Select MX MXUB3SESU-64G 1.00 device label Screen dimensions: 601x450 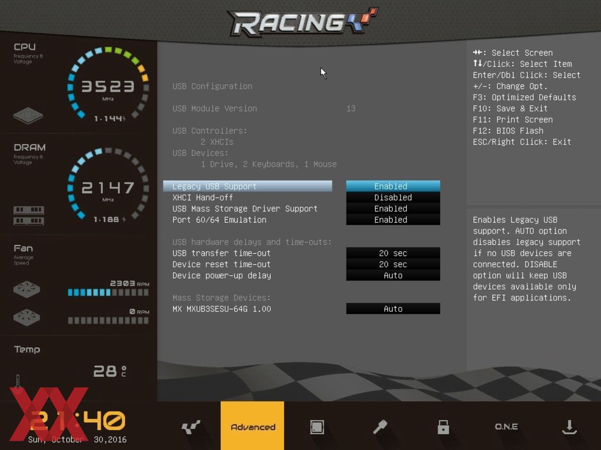pos(221,309)
